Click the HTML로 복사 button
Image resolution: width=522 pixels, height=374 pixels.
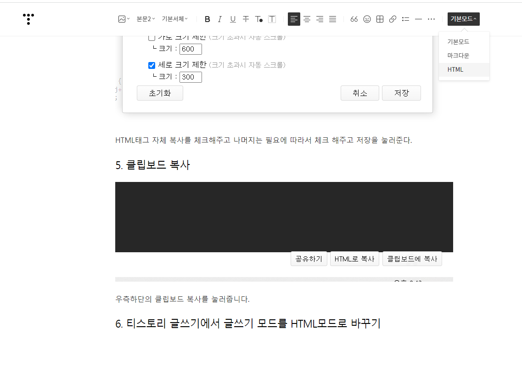coord(354,259)
